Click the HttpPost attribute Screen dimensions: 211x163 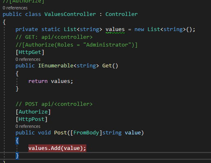point(31,119)
